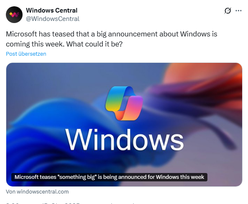
Task: Select the 'Microsoft has teased' first text line
Action: click(112, 34)
